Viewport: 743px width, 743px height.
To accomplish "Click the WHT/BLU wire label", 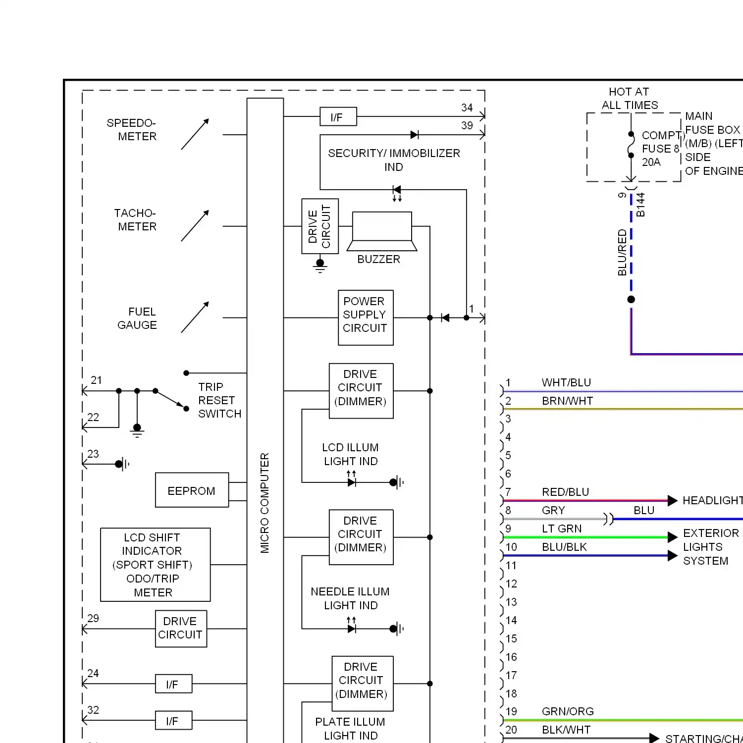I will [x=567, y=382].
